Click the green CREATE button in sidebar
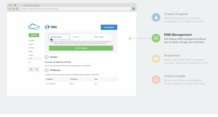Screen dimensions: 218x117 tap(34, 35)
